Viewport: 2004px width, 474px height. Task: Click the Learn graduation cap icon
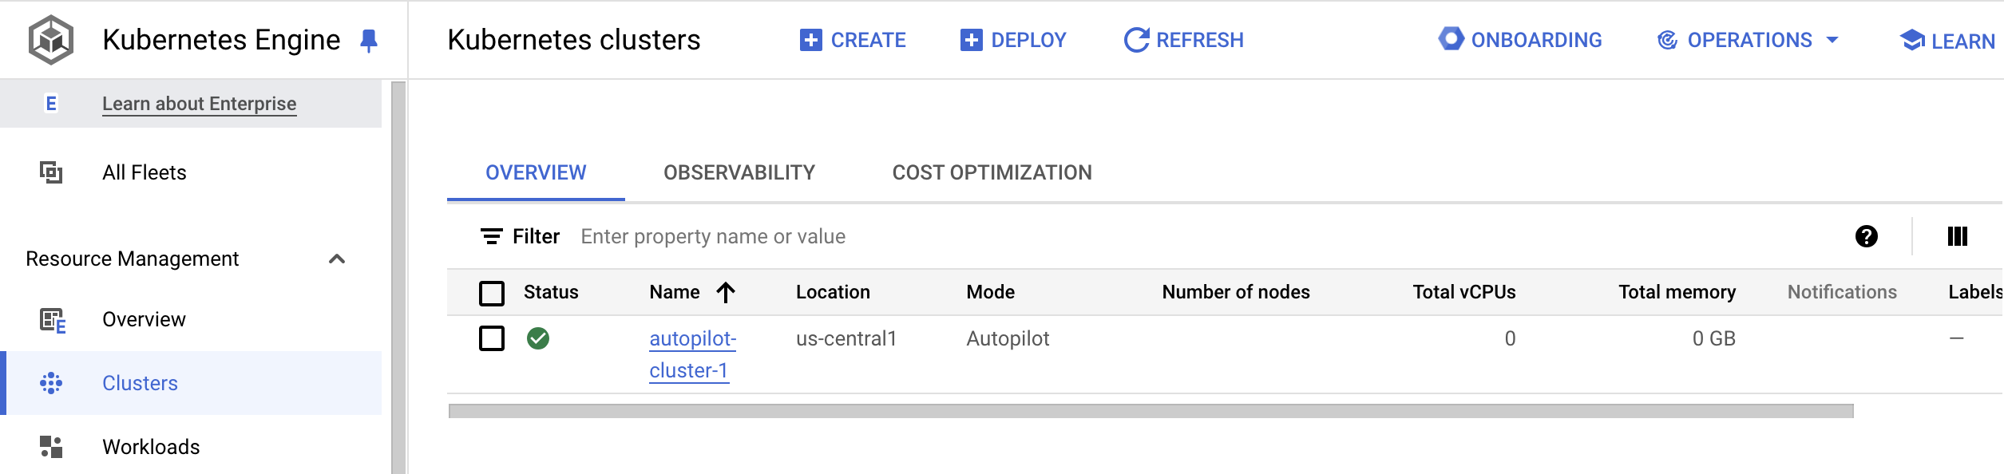pyautogui.click(x=1911, y=40)
